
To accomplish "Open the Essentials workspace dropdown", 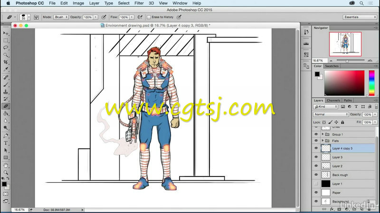I will point(360,17).
